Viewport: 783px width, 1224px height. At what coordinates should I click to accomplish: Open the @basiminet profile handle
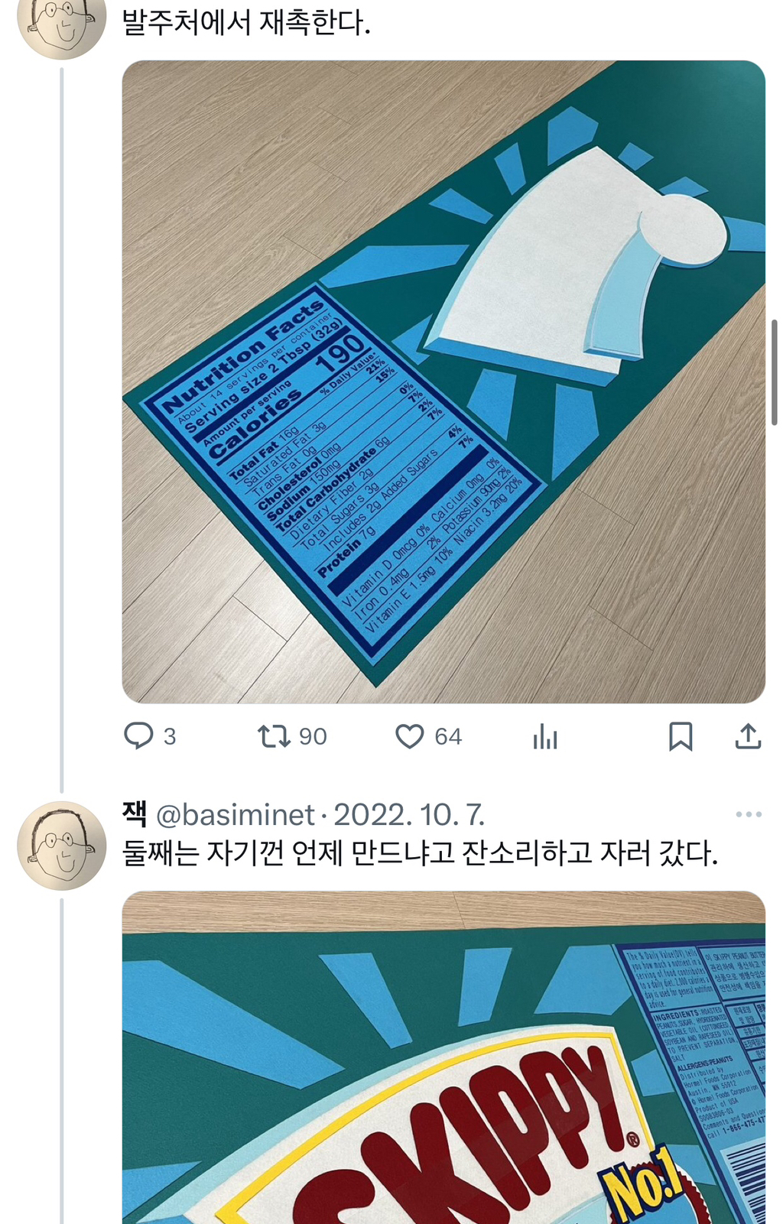pos(235,815)
